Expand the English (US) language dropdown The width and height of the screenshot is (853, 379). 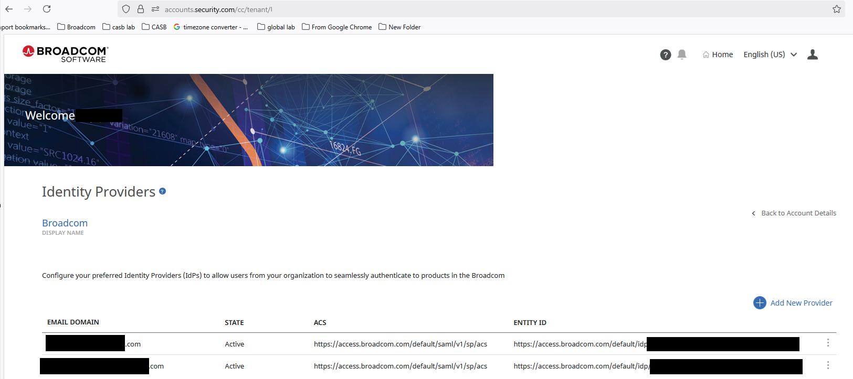tap(770, 55)
